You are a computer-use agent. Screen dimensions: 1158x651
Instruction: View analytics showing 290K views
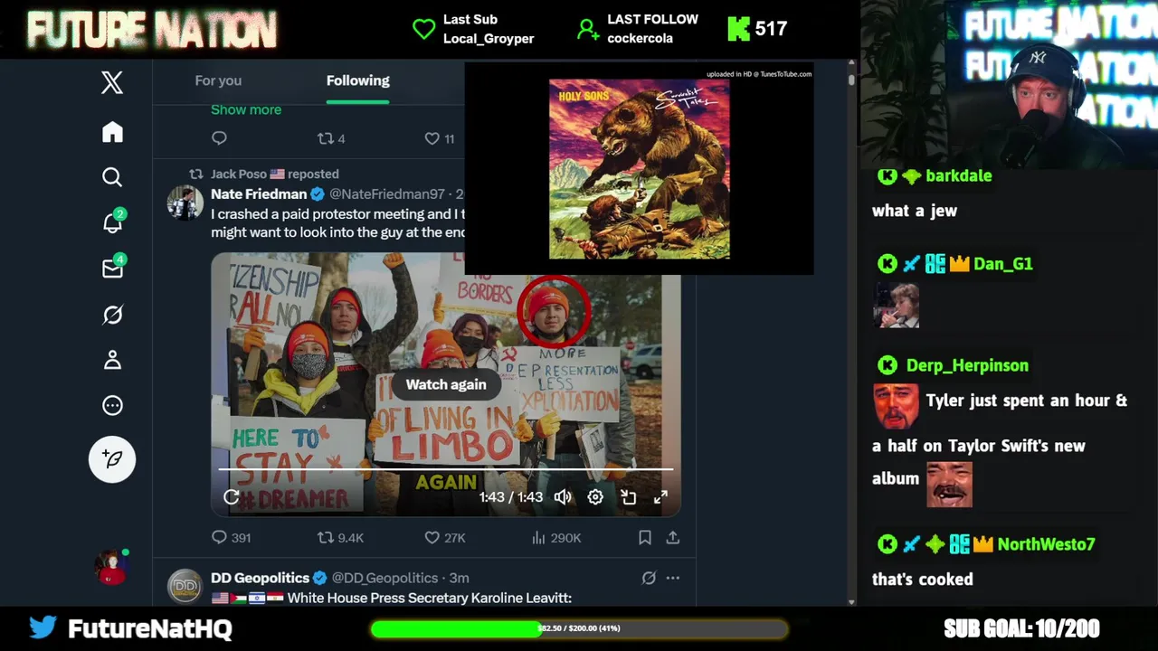[x=556, y=537]
